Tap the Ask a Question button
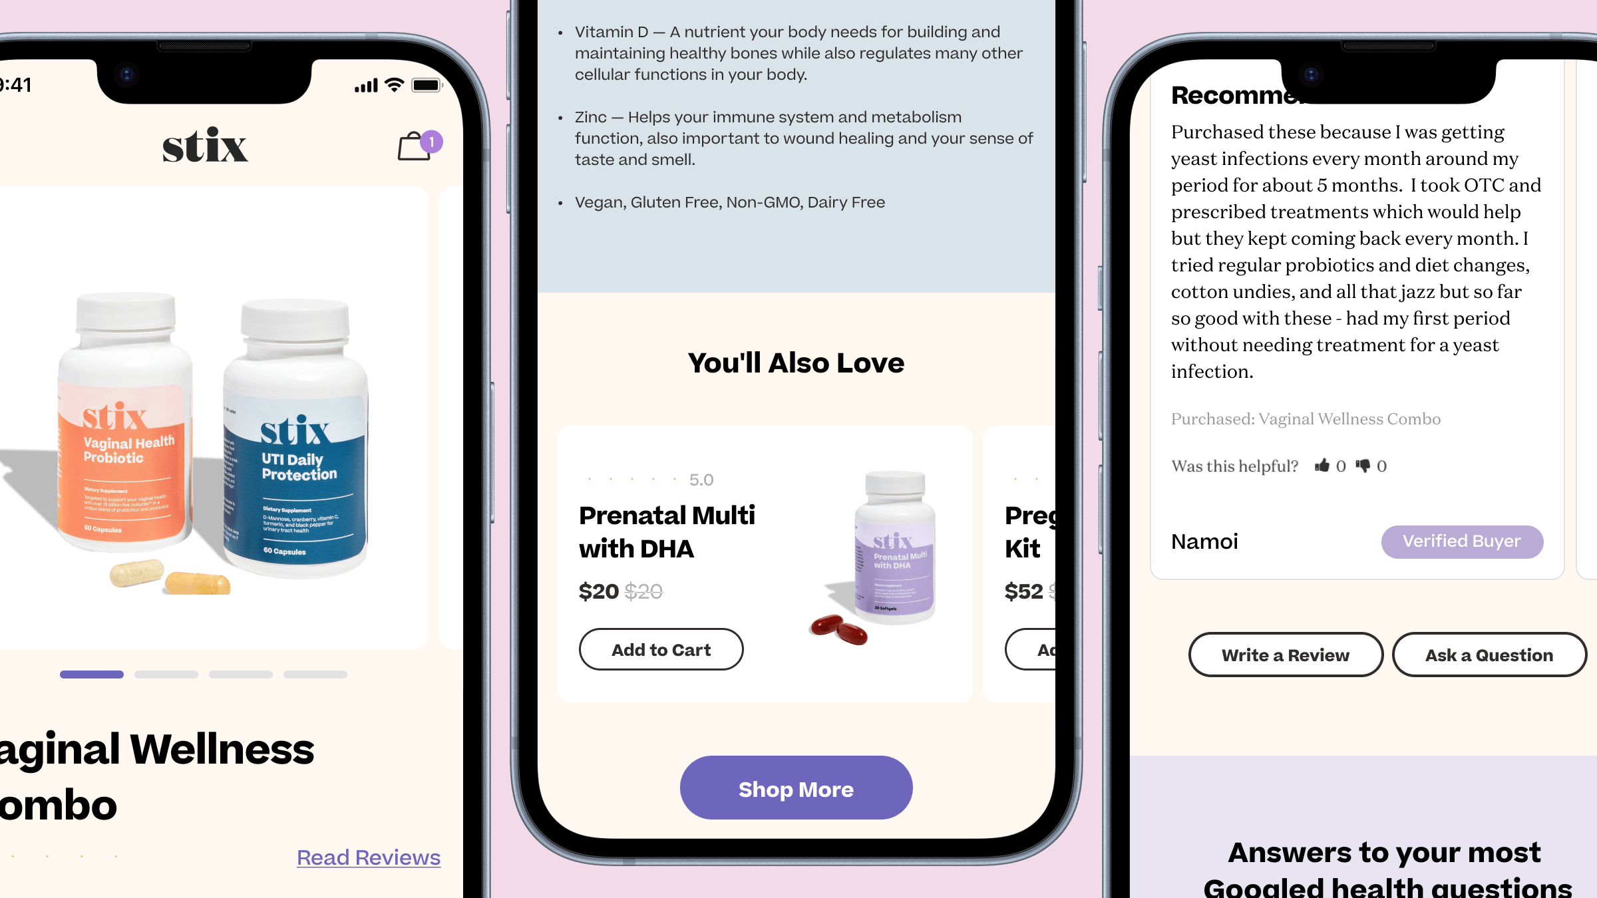This screenshot has width=1597, height=898. point(1489,653)
